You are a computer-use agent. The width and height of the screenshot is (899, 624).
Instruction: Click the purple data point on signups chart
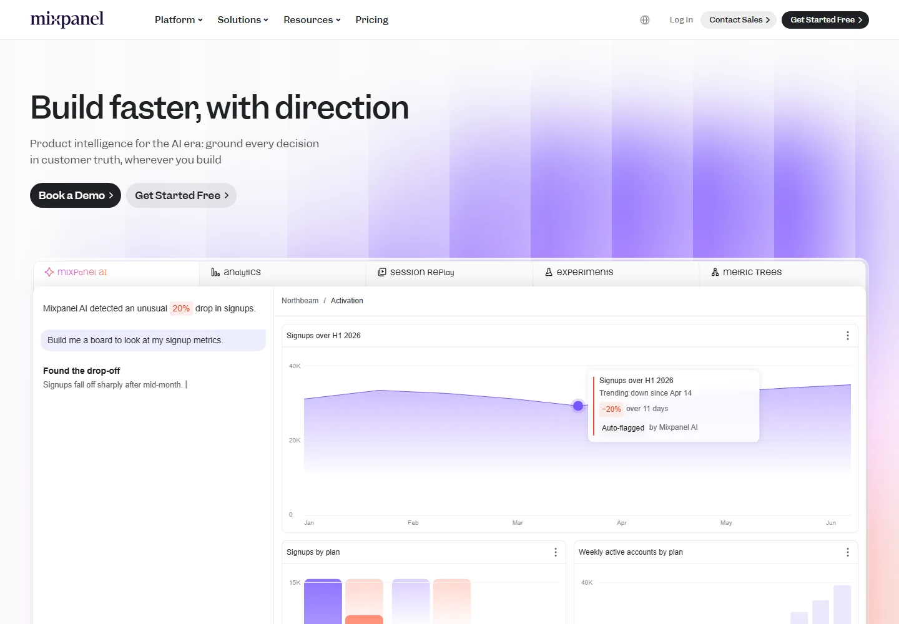pos(578,406)
